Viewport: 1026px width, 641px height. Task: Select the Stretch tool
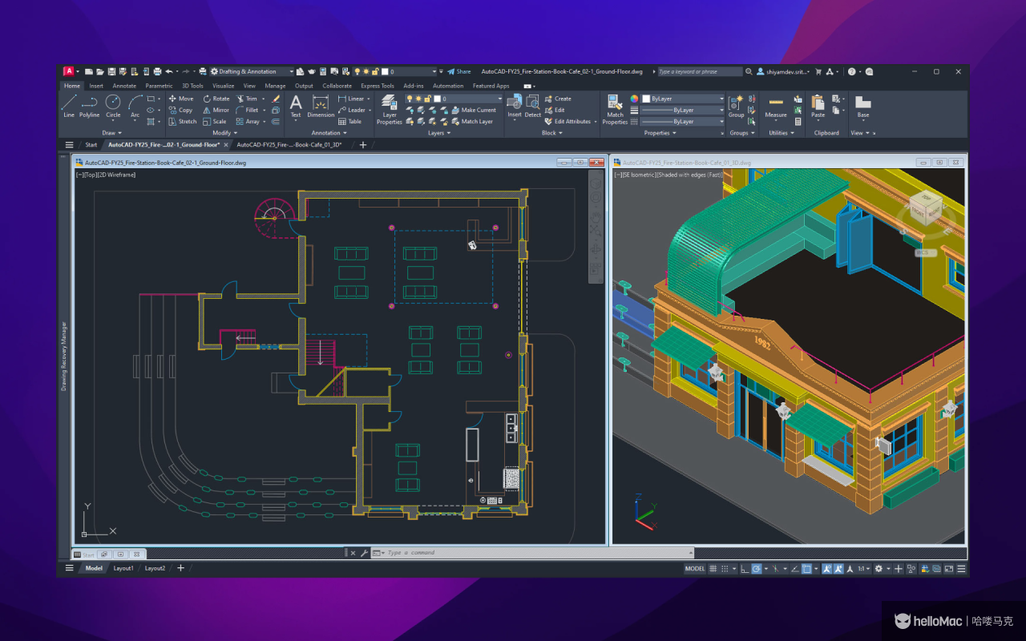tap(183, 122)
